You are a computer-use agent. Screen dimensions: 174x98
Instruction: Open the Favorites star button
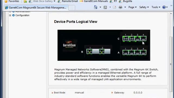[12, 1]
